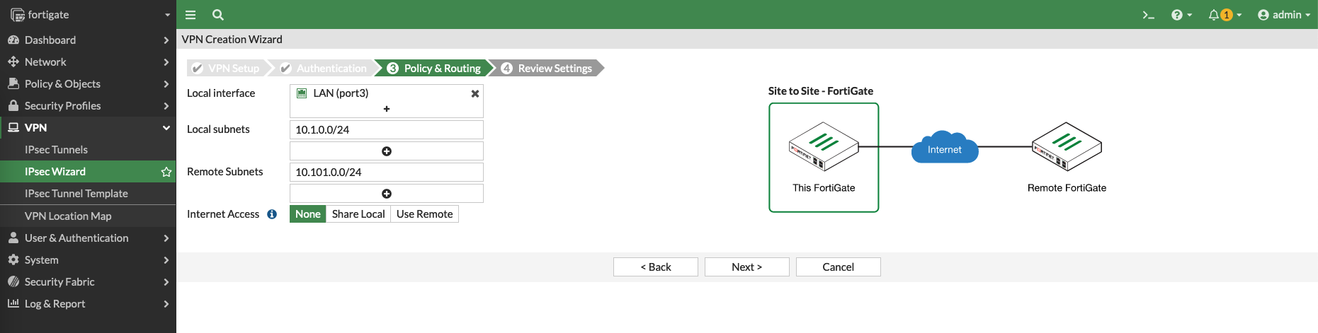This screenshot has height=333, width=1318.
Task: Show Internet Access info tooltip icon
Action: (x=272, y=214)
